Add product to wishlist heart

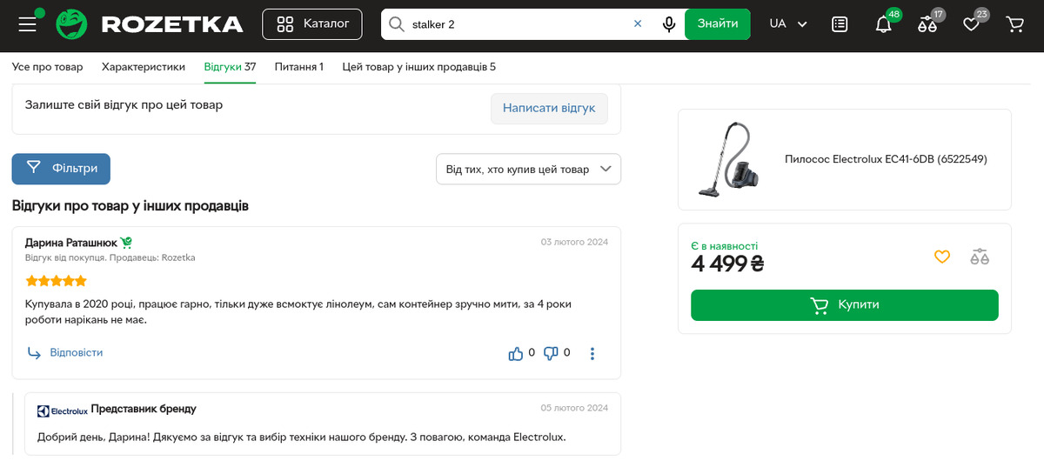(942, 257)
